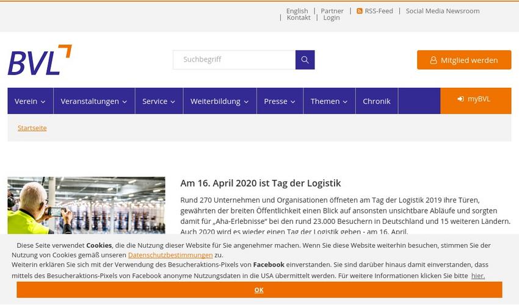This screenshot has height=305, width=519.
Task: Open the Partner link
Action: point(332,11)
